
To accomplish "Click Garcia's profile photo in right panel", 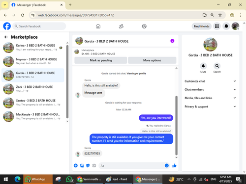I will pos(210,45).
